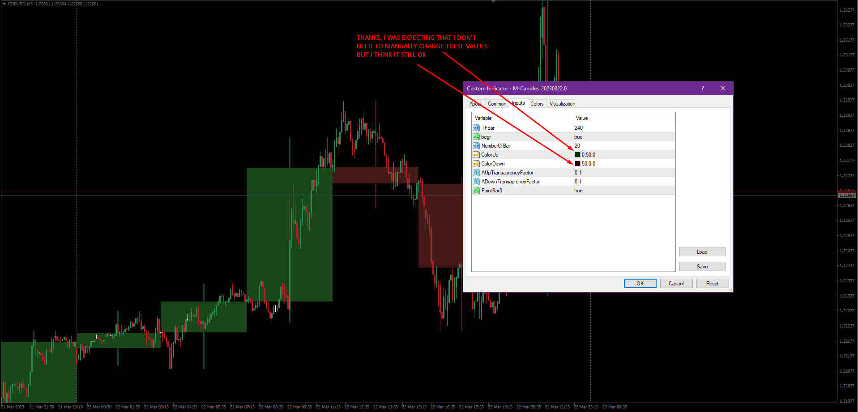Click the 22 Mar 11:15 time axis label
Screen dimensions: 858x412
328,407
